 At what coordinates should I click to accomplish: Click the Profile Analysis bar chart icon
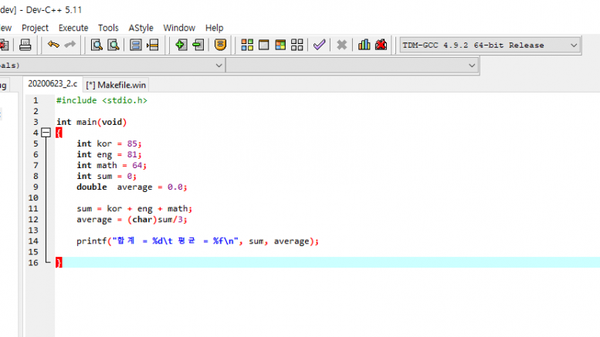tap(364, 45)
